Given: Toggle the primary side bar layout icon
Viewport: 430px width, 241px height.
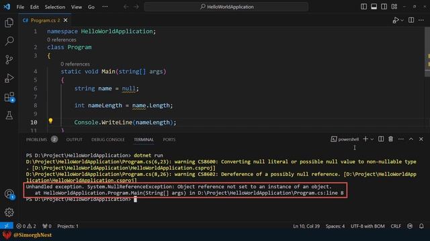Looking at the screenshot, I should coord(363,7).
